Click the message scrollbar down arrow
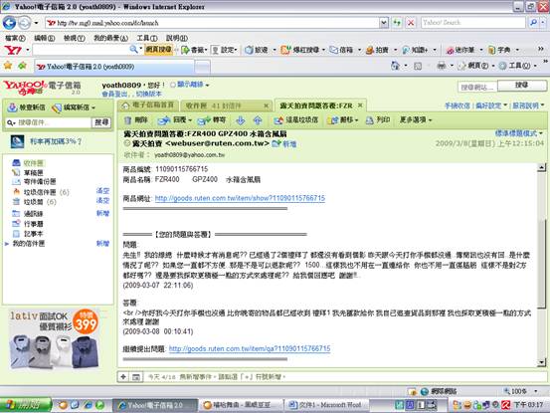 coord(542,362)
